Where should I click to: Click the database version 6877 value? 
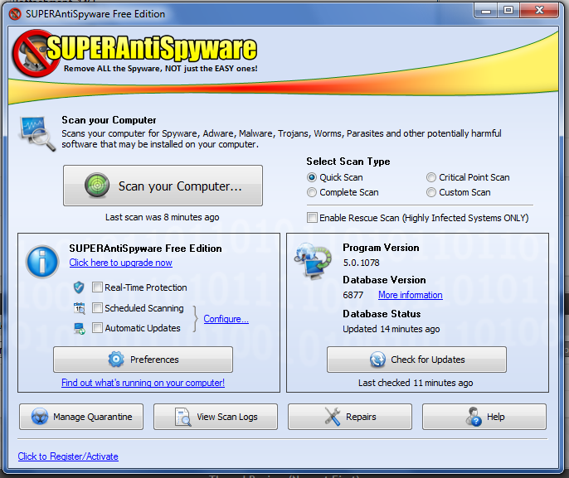pyautogui.click(x=353, y=295)
